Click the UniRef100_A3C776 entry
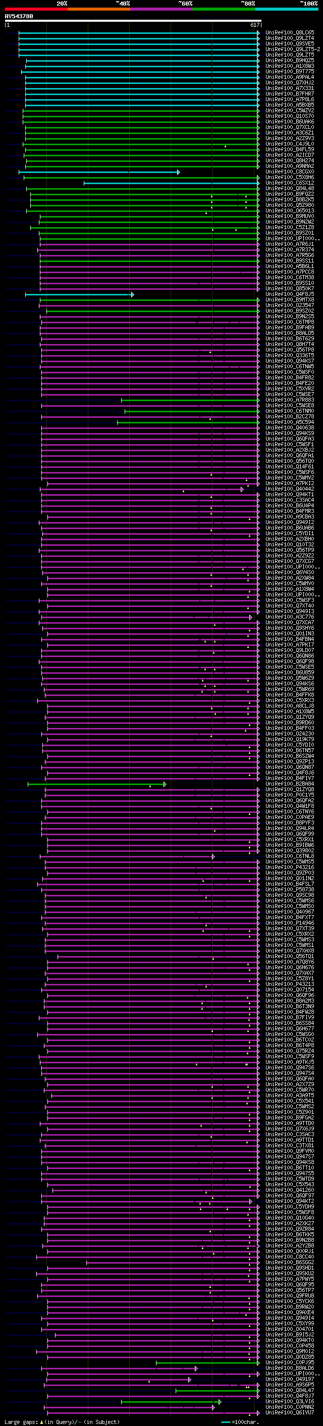Image resolution: width=323 pixels, height=1426 pixels. (289, 617)
